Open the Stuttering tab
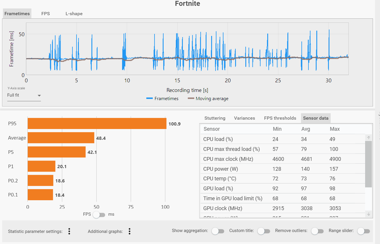The width and height of the screenshot is (380, 244). (215, 118)
